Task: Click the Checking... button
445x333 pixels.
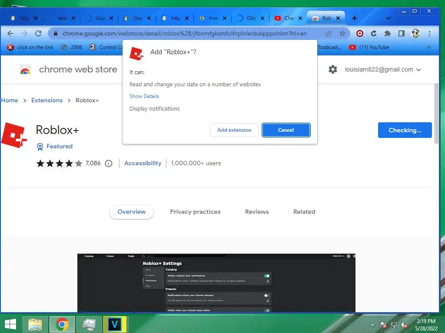Action: tap(405, 130)
